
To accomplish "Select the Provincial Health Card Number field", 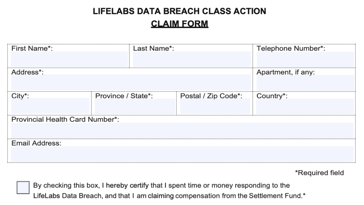I will pos(182,131).
